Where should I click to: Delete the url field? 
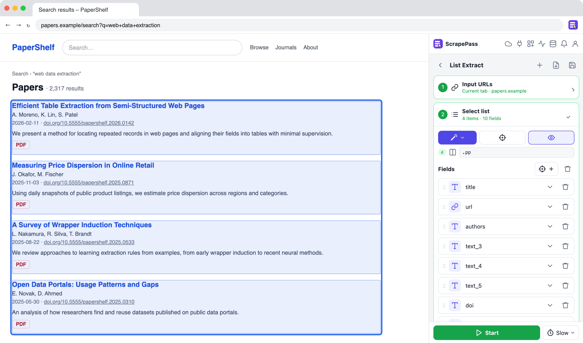click(x=565, y=207)
